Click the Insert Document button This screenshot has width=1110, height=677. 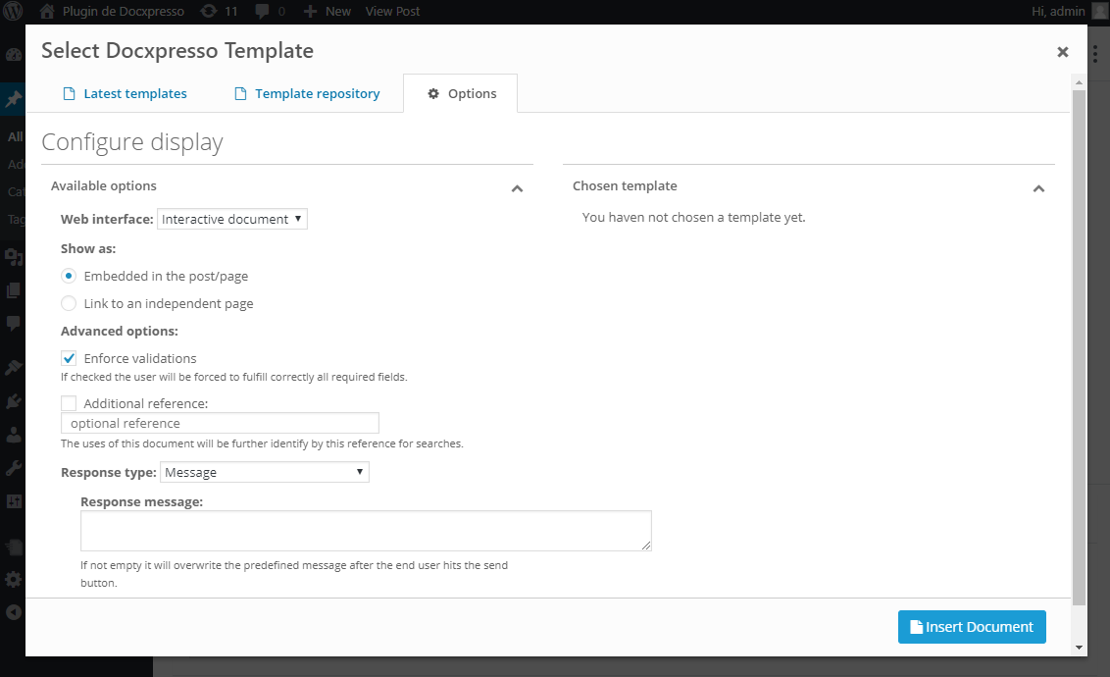pyautogui.click(x=972, y=627)
